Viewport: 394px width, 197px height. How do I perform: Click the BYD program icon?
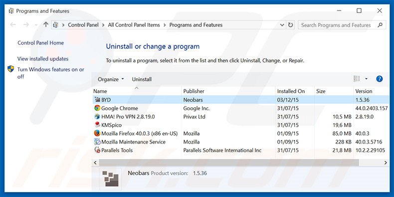point(97,100)
